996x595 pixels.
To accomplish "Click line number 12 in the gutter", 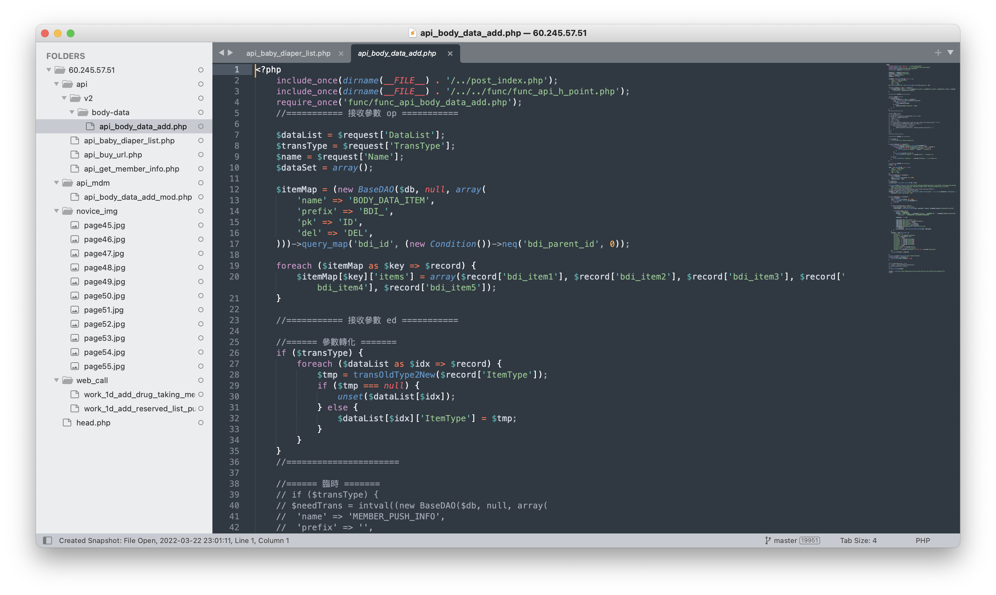I will coord(234,189).
